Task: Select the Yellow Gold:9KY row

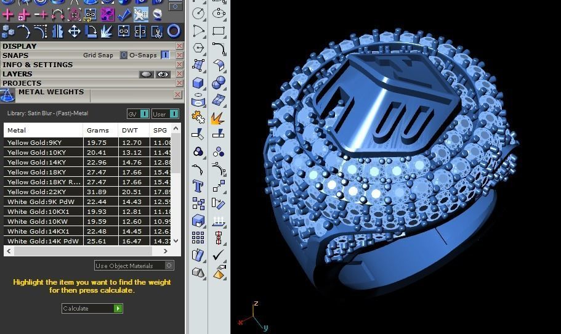Action: coord(87,142)
